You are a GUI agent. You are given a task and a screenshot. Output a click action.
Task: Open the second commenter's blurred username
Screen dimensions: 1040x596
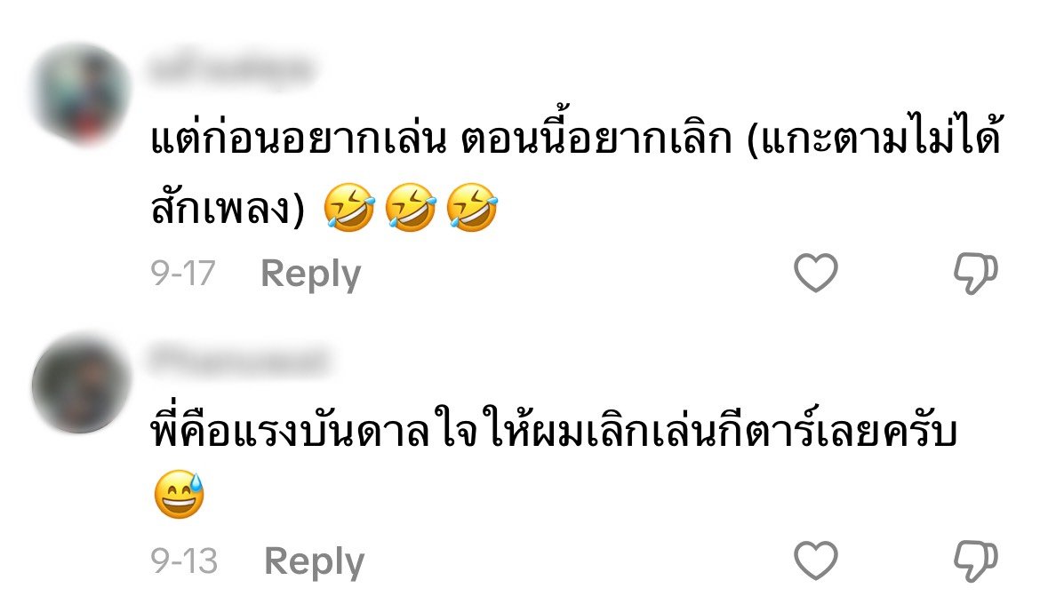239,360
